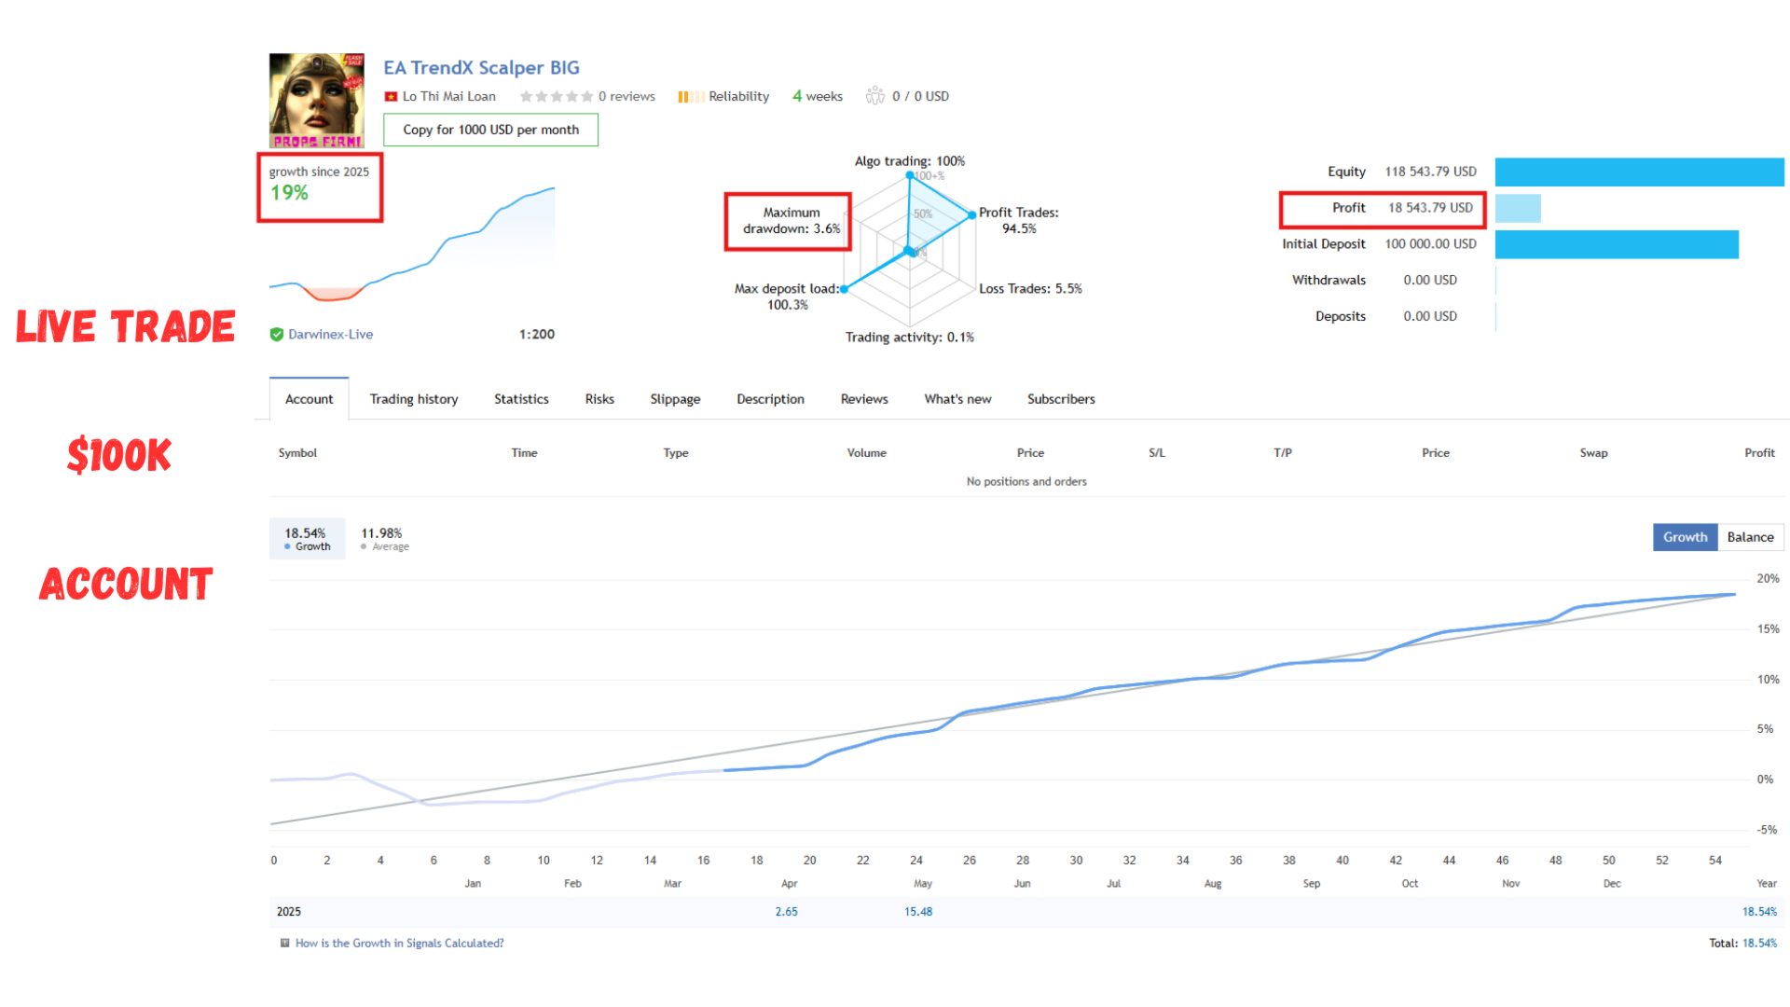The width and height of the screenshot is (1790, 1007).
Task: Click the Vietnam flag icon beside author
Action: pos(391,97)
